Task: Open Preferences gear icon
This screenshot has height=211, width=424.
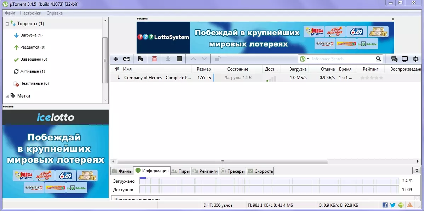Action: pos(416,59)
